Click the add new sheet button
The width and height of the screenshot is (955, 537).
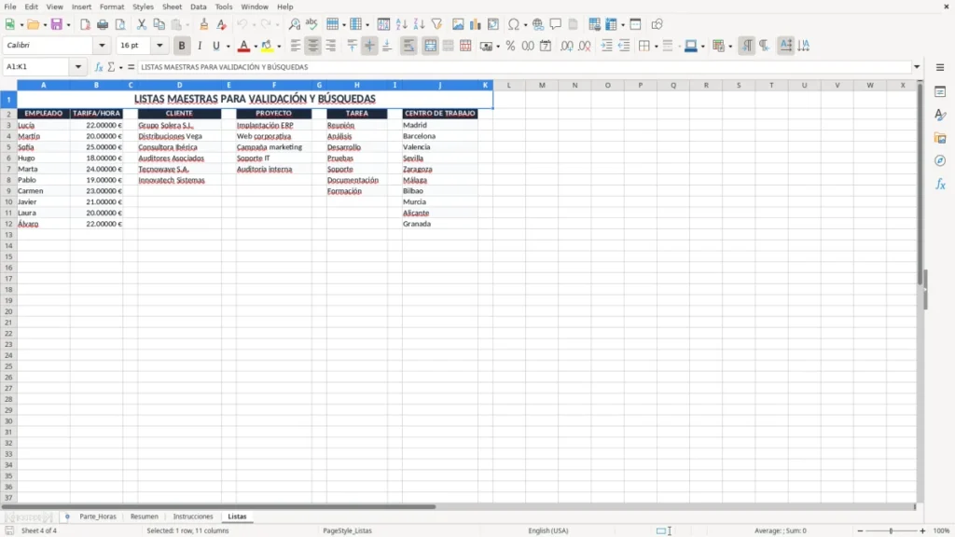(67, 516)
